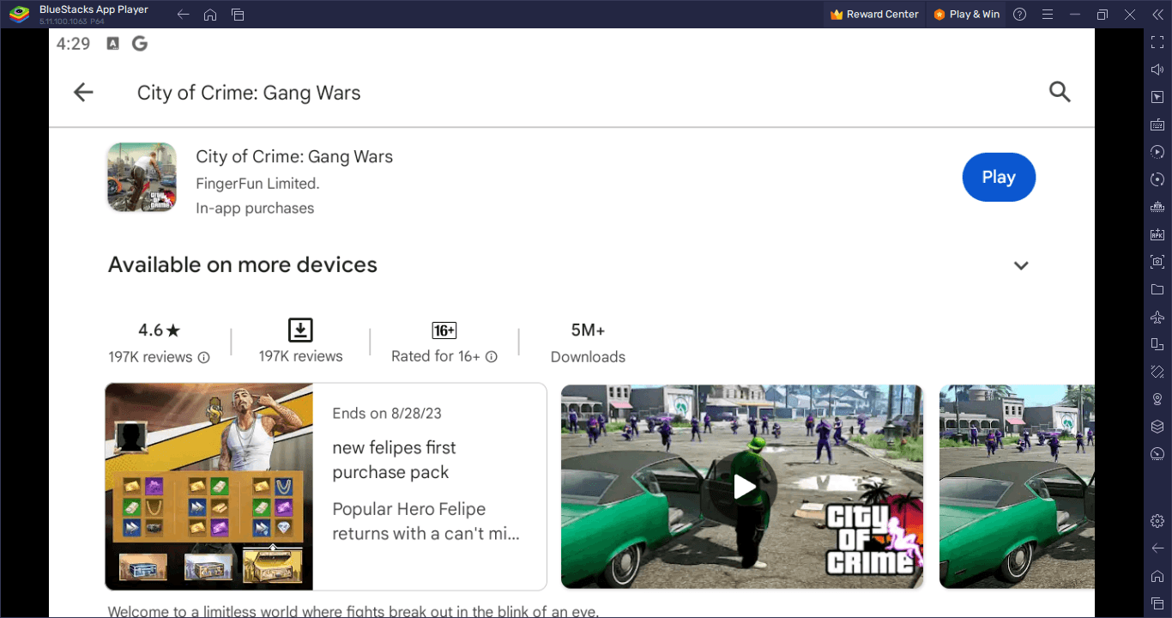The width and height of the screenshot is (1172, 618).
Task: Click the 'new felipes first purchase pack' title
Action: (394, 460)
